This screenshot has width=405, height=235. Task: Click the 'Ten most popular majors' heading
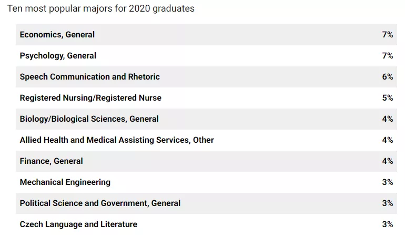[x=100, y=9]
